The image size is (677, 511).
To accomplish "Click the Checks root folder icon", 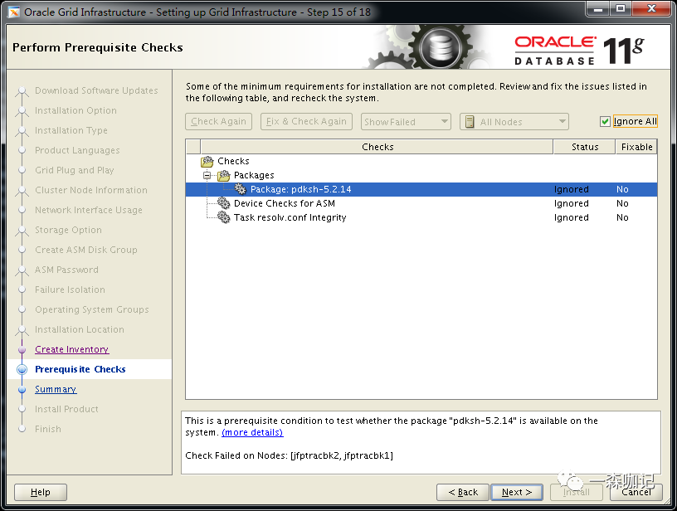I will point(207,162).
